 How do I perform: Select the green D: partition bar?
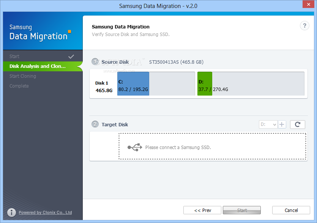[x=205, y=83]
